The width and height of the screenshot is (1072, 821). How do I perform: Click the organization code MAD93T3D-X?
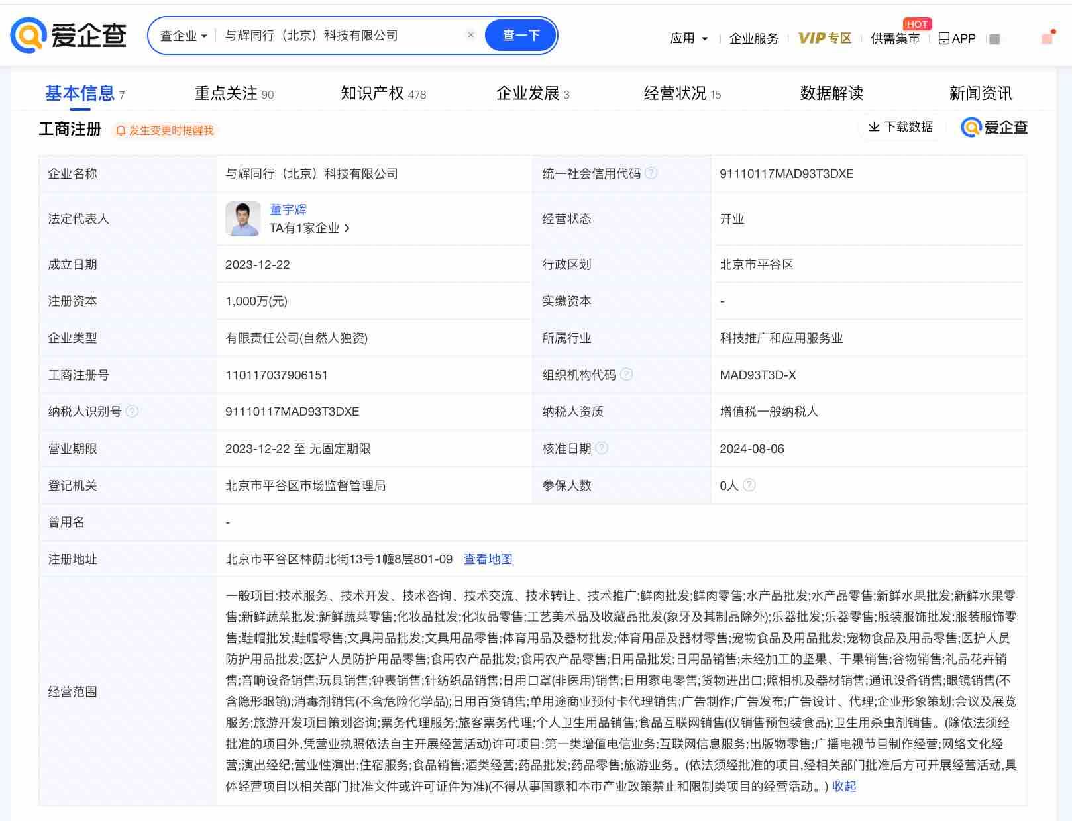(x=758, y=375)
